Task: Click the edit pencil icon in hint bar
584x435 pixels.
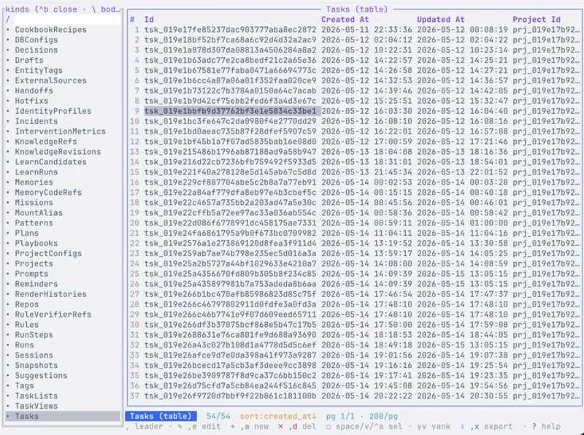Action: 180,426
